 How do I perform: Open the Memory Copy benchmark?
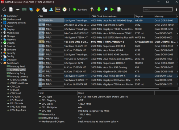click(18, 73)
